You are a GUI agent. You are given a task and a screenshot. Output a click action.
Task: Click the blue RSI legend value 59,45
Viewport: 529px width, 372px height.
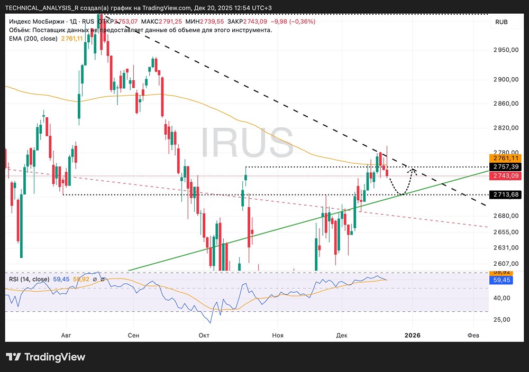point(61,279)
